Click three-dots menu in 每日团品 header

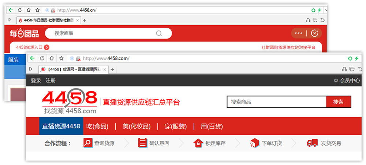tap(298, 33)
